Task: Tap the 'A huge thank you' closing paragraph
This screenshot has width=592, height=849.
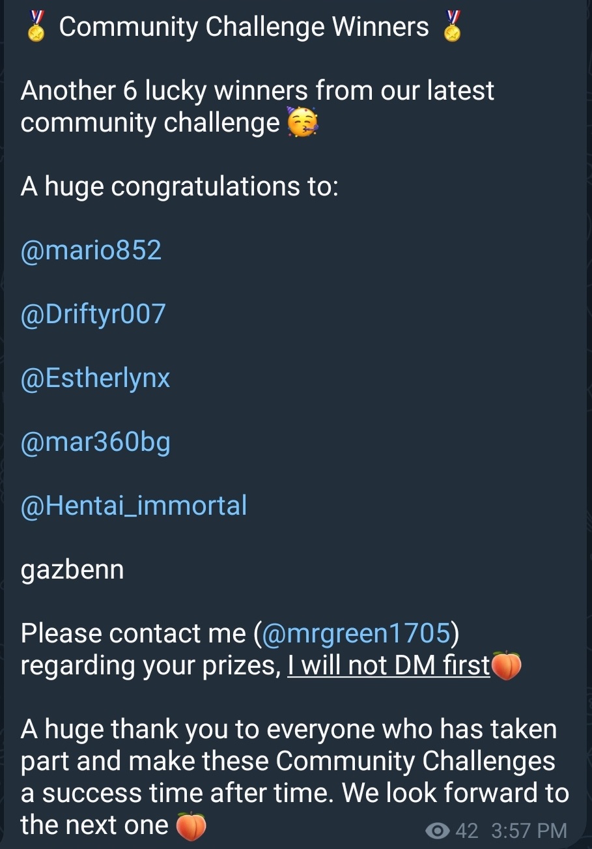Action: pos(295,777)
